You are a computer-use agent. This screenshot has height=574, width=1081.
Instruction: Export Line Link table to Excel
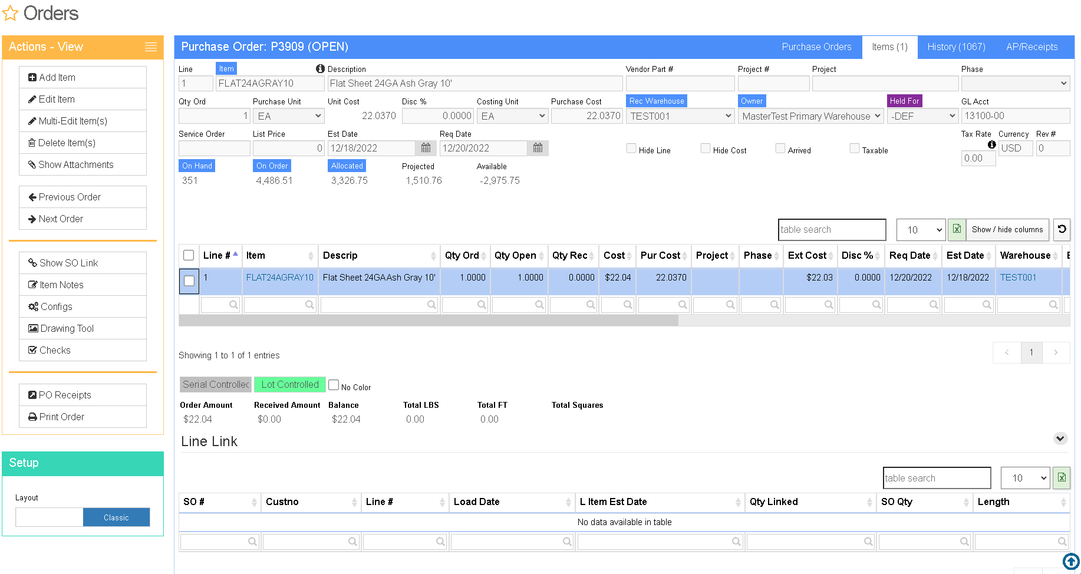(1062, 478)
